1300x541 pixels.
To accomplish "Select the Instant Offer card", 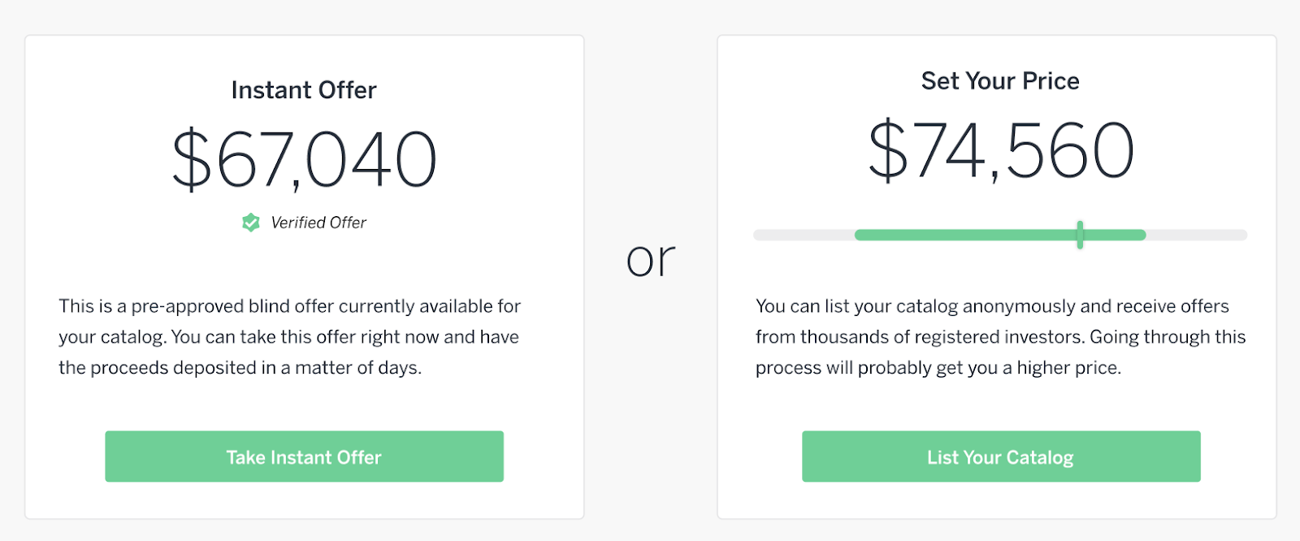I will [305, 277].
